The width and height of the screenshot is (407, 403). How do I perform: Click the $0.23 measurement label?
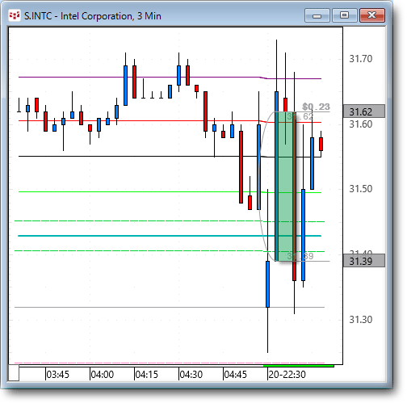pos(316,107)
